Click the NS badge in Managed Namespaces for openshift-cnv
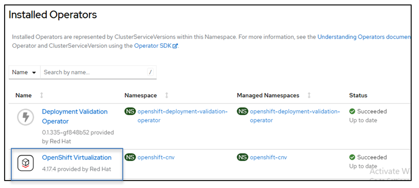The width and height of the screenshot is (419, 188). (x=242, y=157)
